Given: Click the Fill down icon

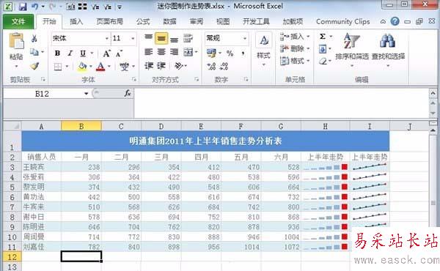Looking at the screenshot, I should (323, 49).
